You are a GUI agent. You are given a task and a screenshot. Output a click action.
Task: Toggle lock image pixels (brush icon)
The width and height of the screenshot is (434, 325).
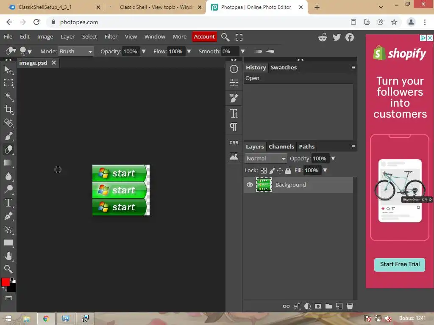pyautogui.click(x=272, y=171)
